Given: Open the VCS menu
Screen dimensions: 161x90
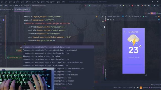Looking at the screenshot, I should [48, 2].
